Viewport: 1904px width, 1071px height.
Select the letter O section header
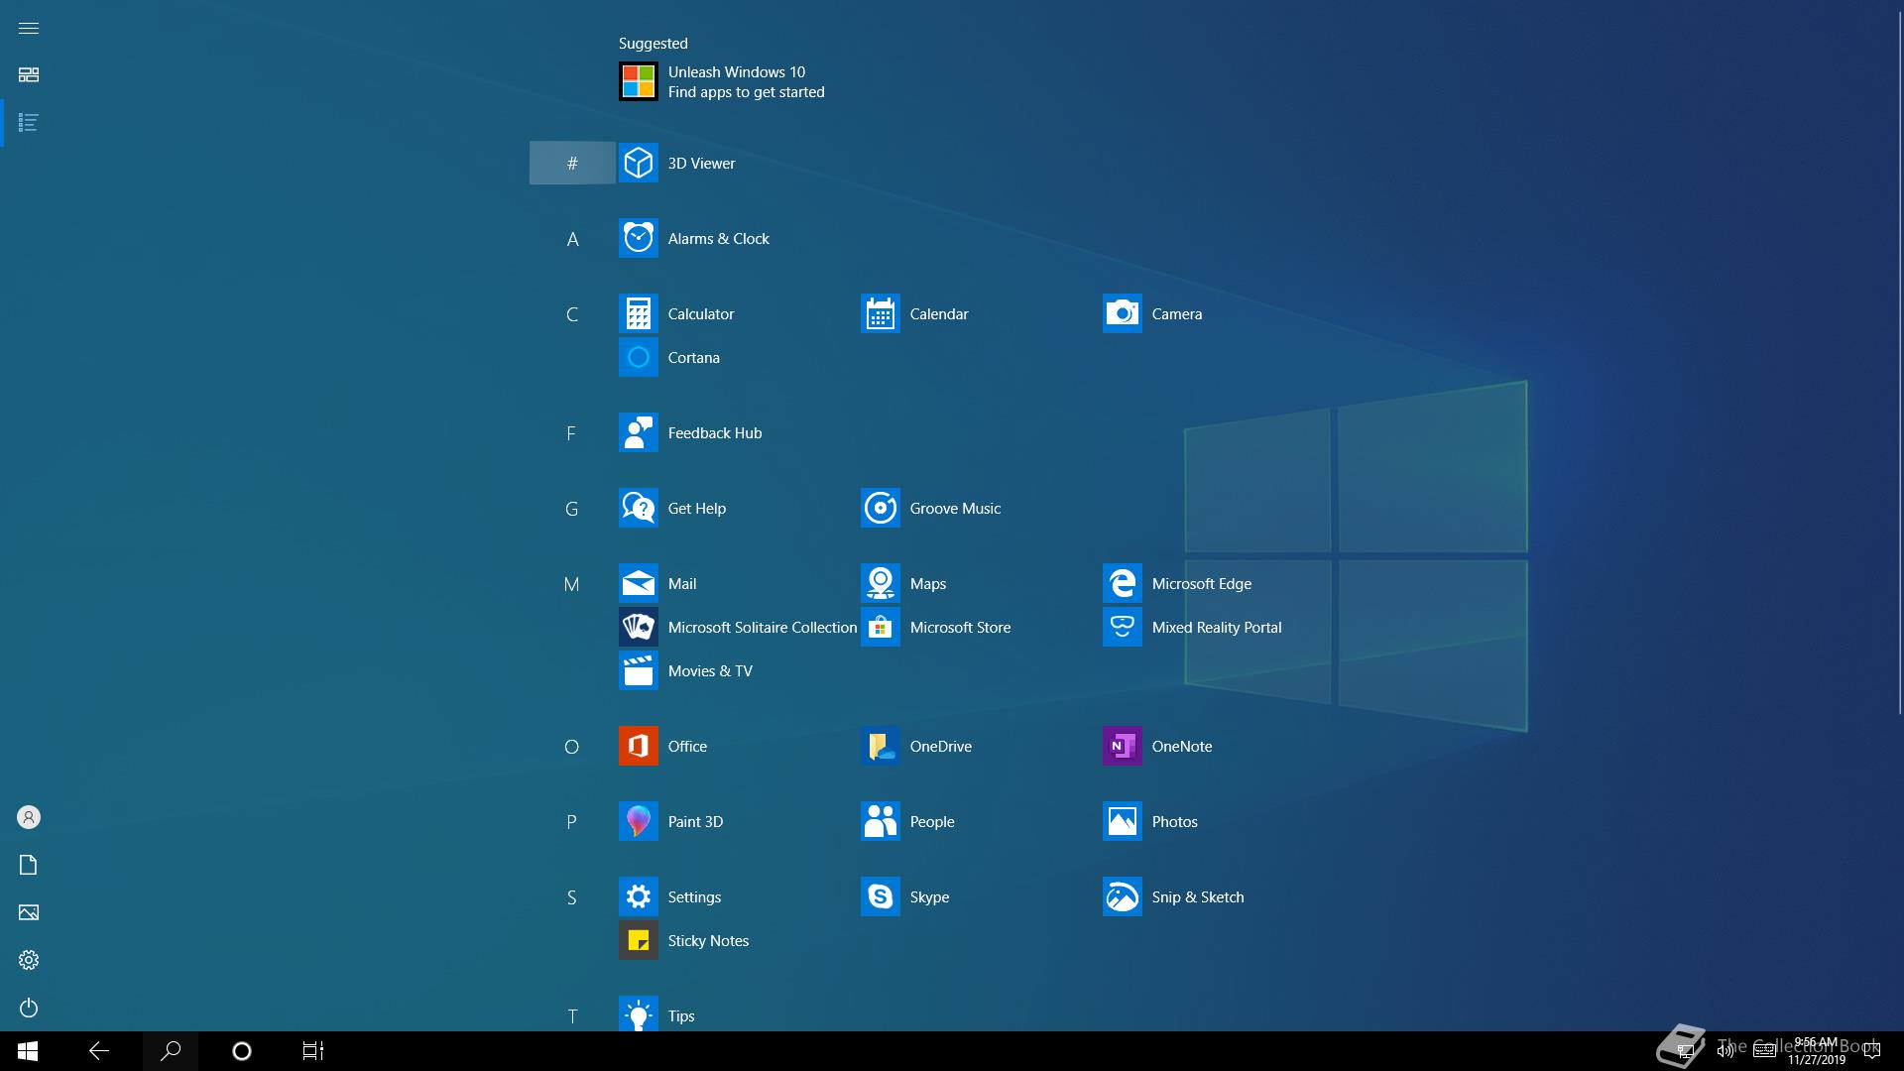[572, 746]
